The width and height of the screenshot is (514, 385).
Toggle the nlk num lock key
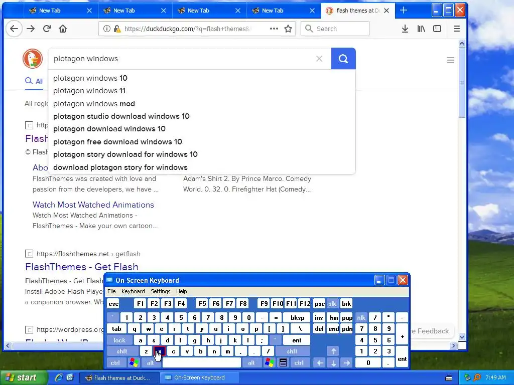361,317
